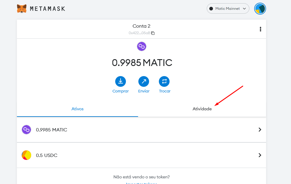Switch to the Atividade tab

[x=202, y=109]
